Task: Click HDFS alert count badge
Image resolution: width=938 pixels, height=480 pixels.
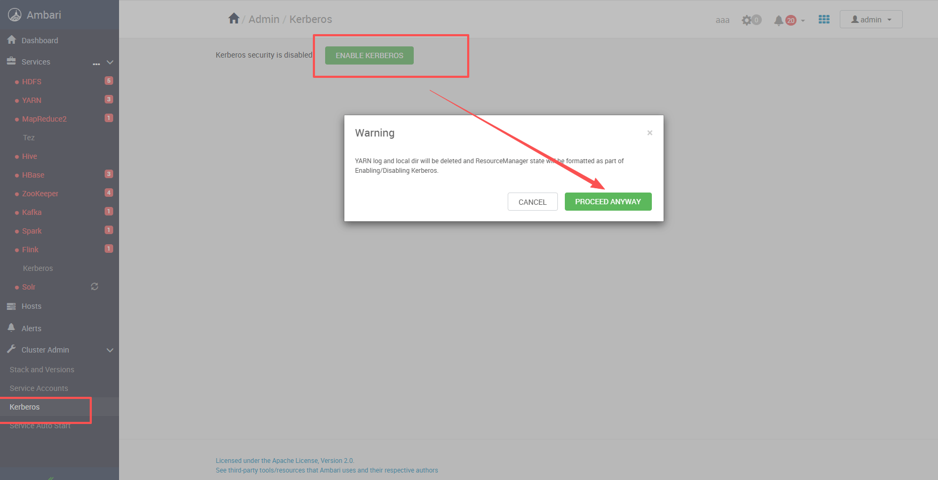Action: (109, 81)
